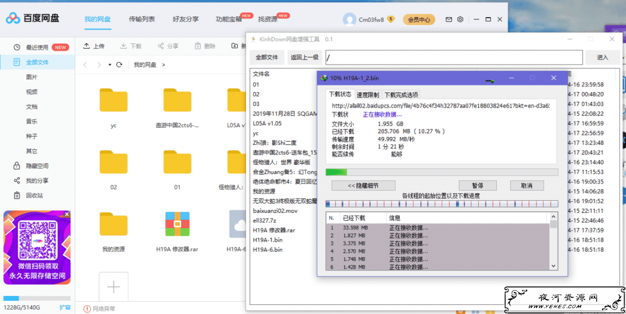
Task: Click the storage usage bar
Action: click(x=37, y=298)
